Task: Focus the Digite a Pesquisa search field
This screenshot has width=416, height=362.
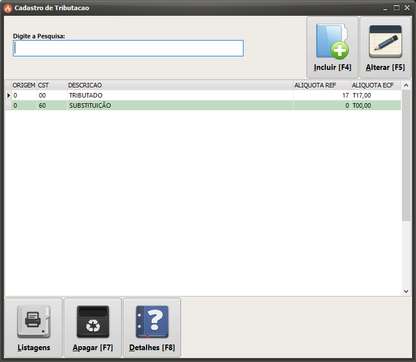Action: [128, 48]
